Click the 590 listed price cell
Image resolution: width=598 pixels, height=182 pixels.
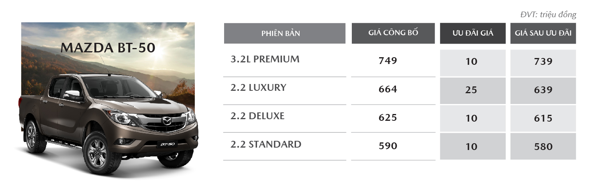(x=388, y=146)
